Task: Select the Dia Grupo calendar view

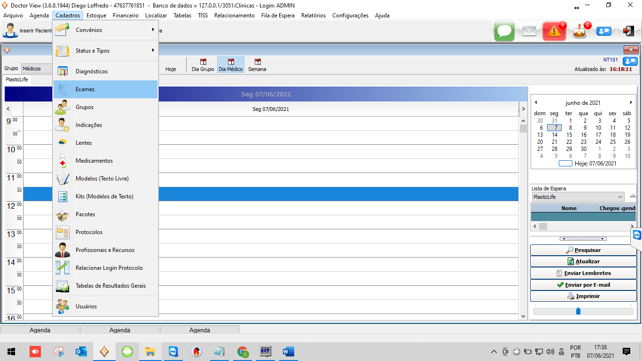Action: (203, 65)
